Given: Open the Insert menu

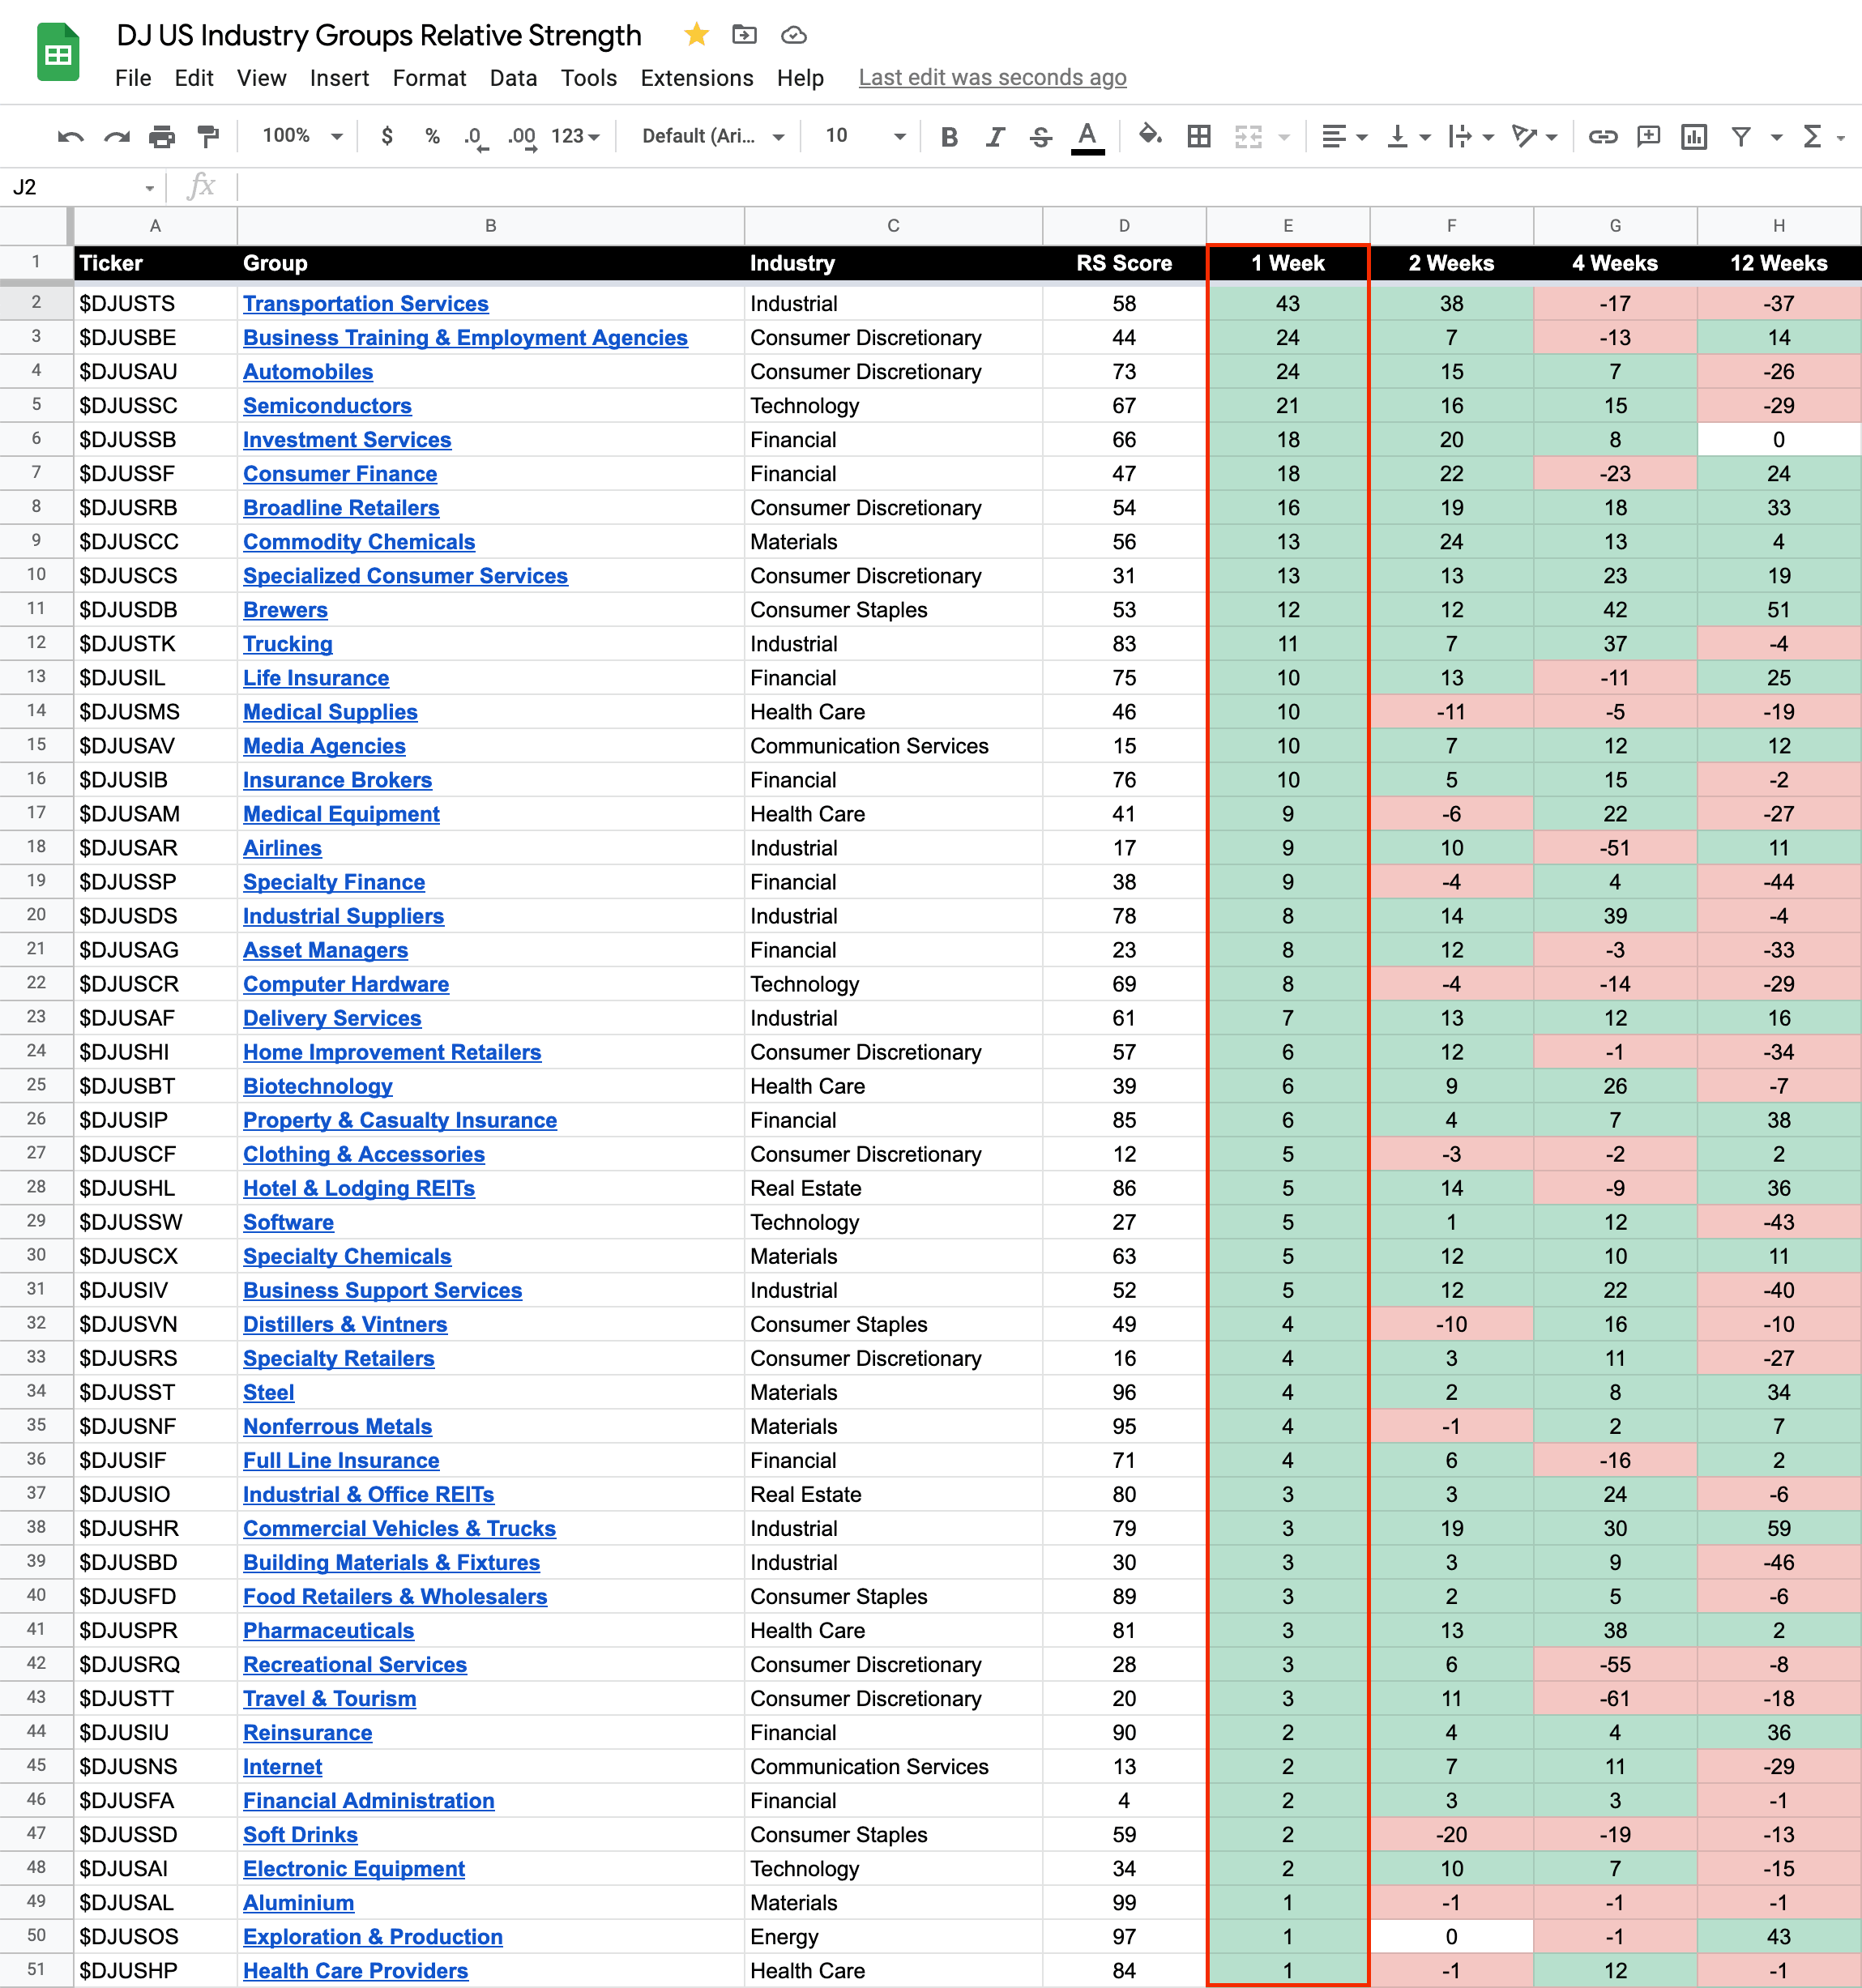Looking at the screenshot, I should (x=339, y=78).
